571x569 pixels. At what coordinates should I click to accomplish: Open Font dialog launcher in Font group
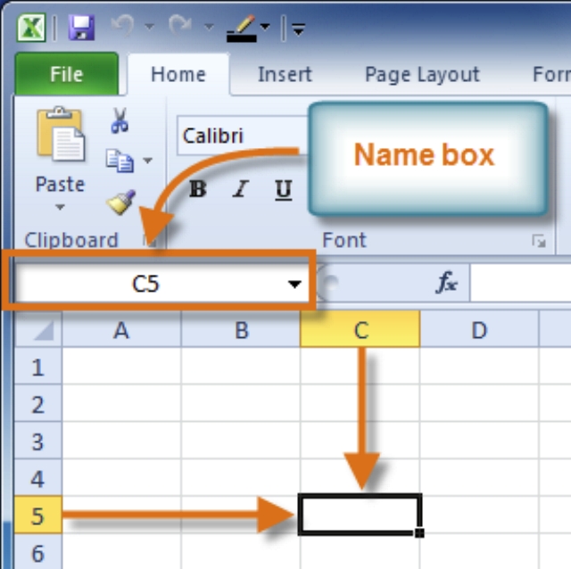coord(539,241)
